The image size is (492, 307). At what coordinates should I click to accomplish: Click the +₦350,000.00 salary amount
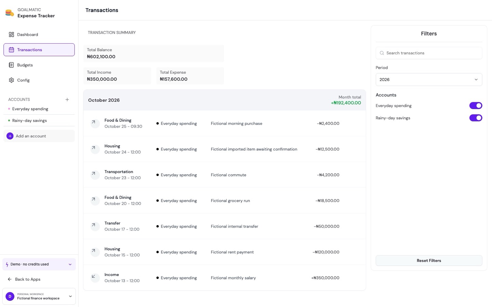pos(325,278)
